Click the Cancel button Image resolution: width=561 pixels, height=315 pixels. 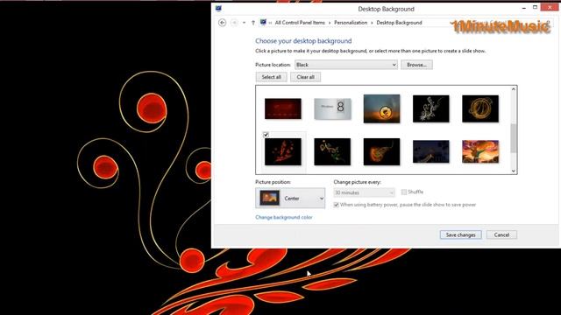click(x=501, y=234)
